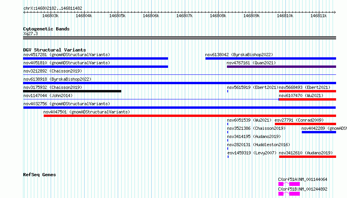The width and height of the screenshot is (347, 198).
Task: Click the red bar of nsv3412610
Action: 308,157
